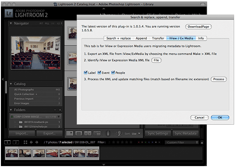The height and width of the screenshot is (167, 235).
Task: Toggle filter lock switch at filmstrip end
Action: (x=202, y=142)
